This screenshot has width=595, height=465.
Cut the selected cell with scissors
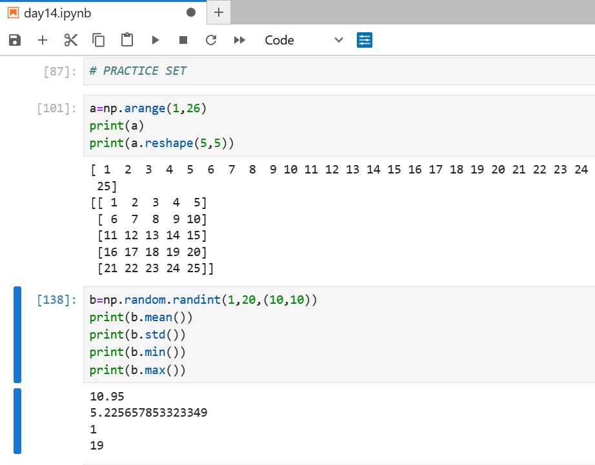click(x=71, y=39)
